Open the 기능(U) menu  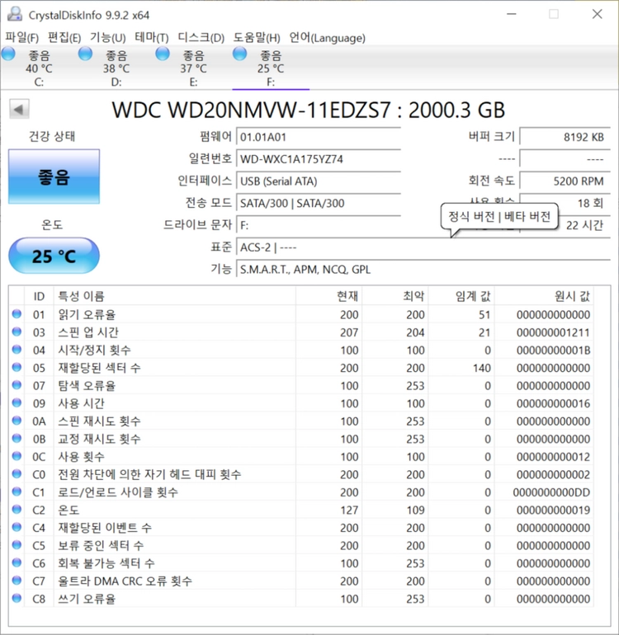pos(108,38)
